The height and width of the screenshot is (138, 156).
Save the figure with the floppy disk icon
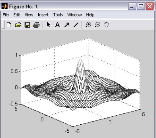[x=27, y=25]
